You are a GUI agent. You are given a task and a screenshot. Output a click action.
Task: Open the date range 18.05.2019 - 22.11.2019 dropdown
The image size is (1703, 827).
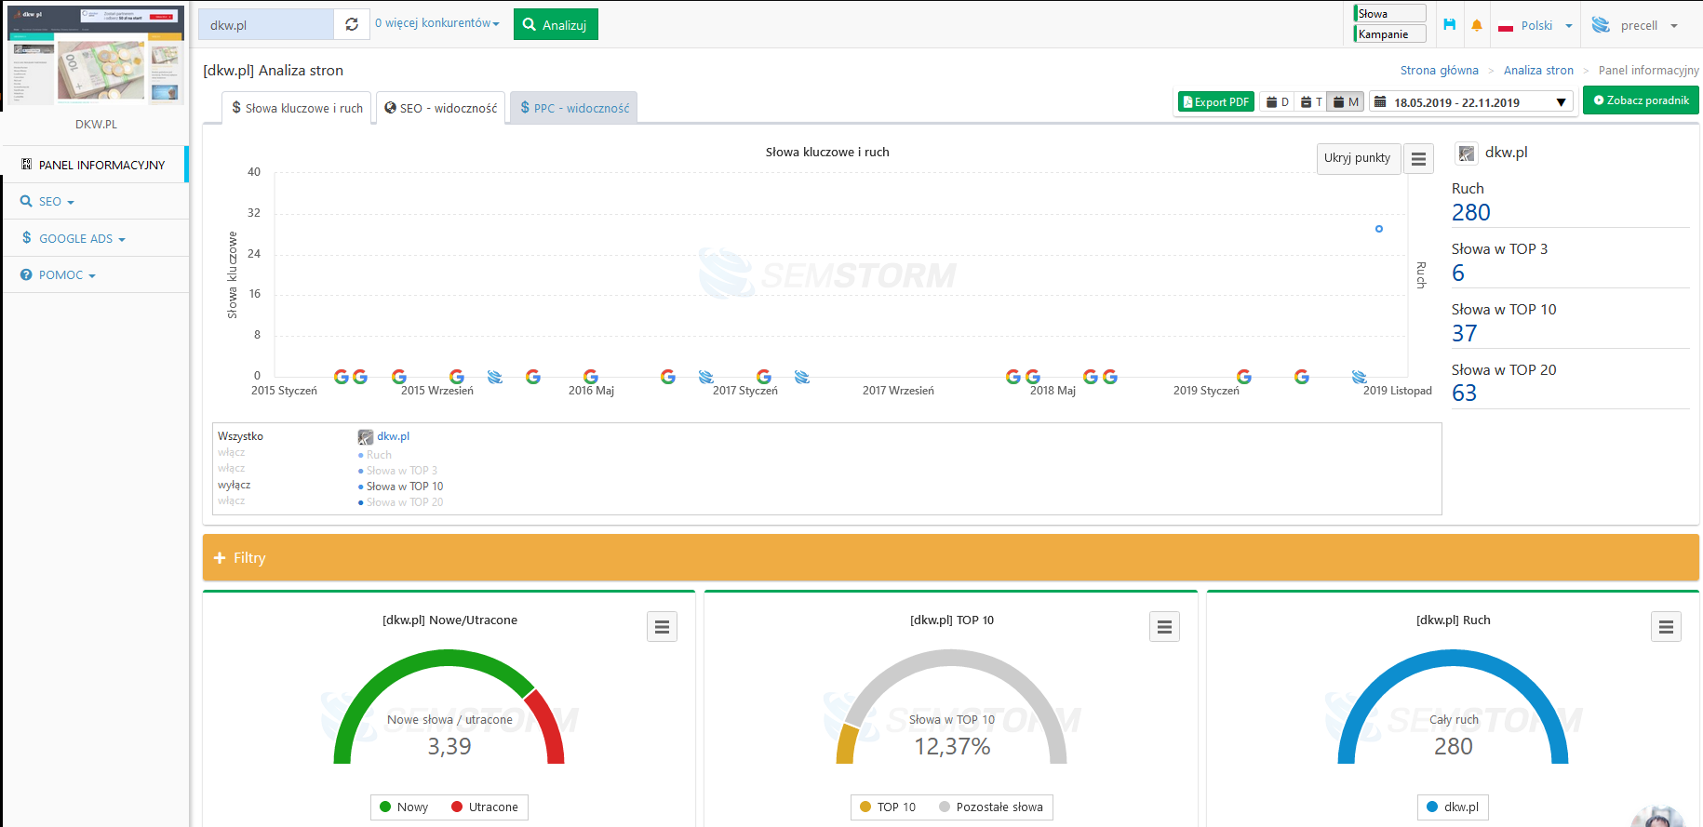[x=1470, y=102]
